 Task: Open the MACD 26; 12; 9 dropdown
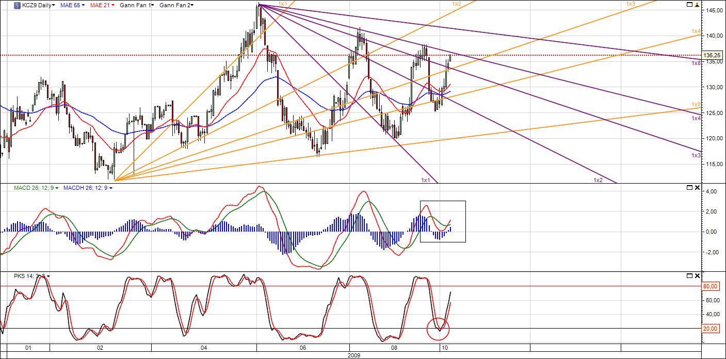click(36, 188)
